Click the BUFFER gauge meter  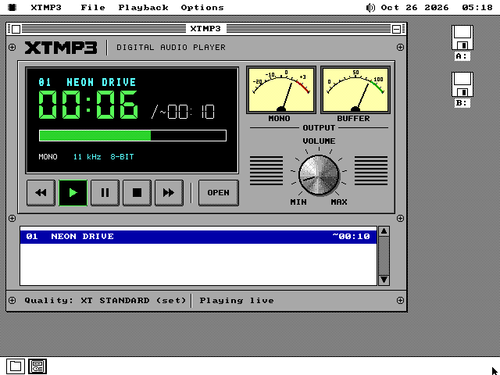click(x=355, y=90)
